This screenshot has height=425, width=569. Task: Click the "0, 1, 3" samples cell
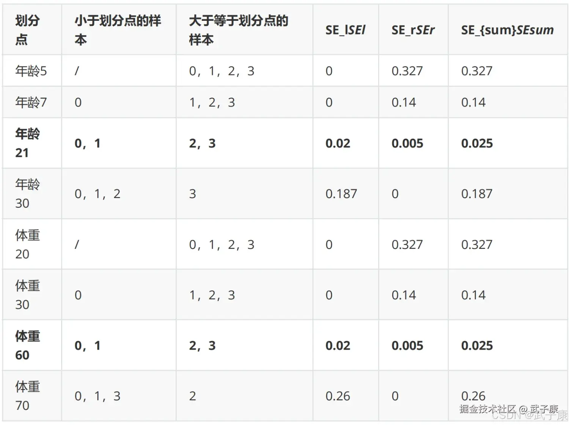(x=97, y=396)
